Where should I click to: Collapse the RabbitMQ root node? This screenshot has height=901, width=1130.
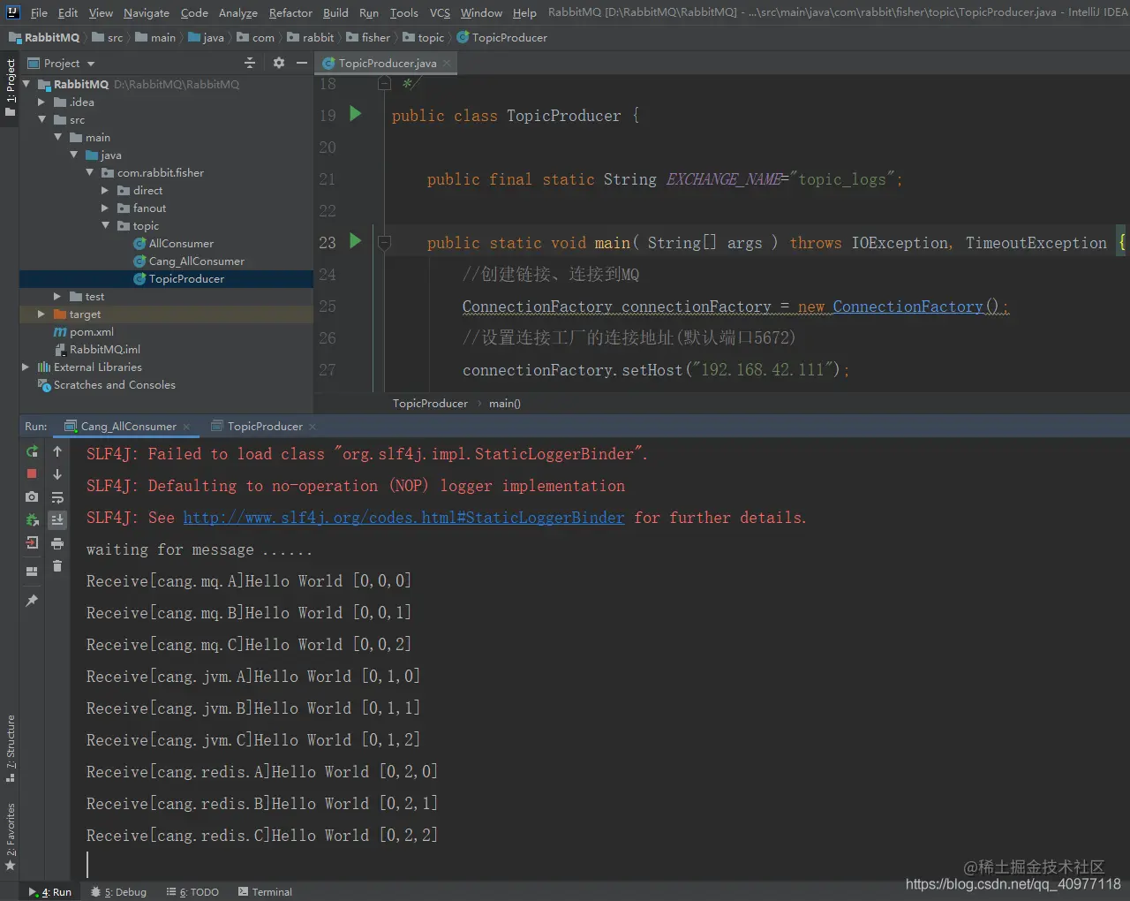click(x=26, y=84)
